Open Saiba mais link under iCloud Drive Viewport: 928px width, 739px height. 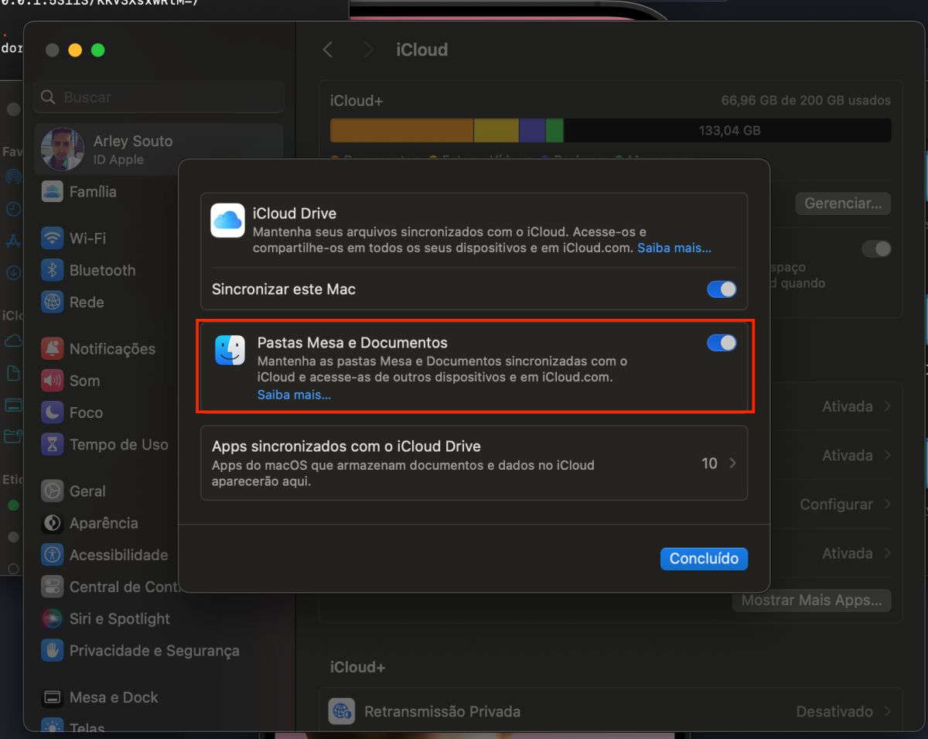[674, 248]
